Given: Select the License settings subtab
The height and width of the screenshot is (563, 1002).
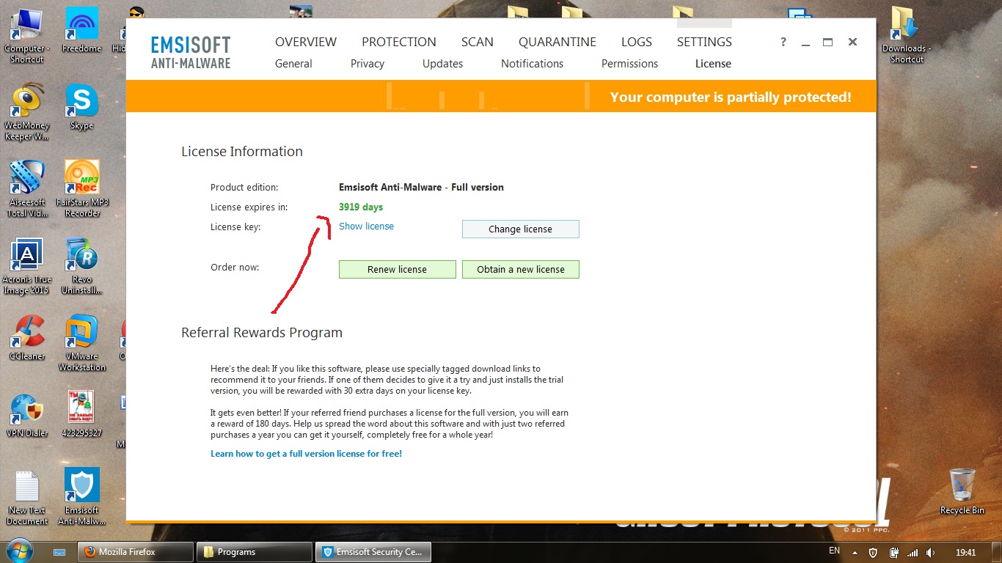Looking at the screenshot, I should click(713, 64).
